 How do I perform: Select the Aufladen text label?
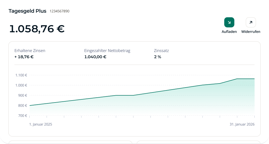229,32
